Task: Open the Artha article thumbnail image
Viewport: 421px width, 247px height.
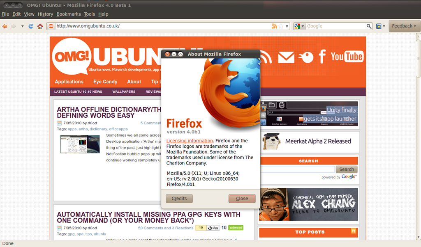Action: [x=80, y=144]
